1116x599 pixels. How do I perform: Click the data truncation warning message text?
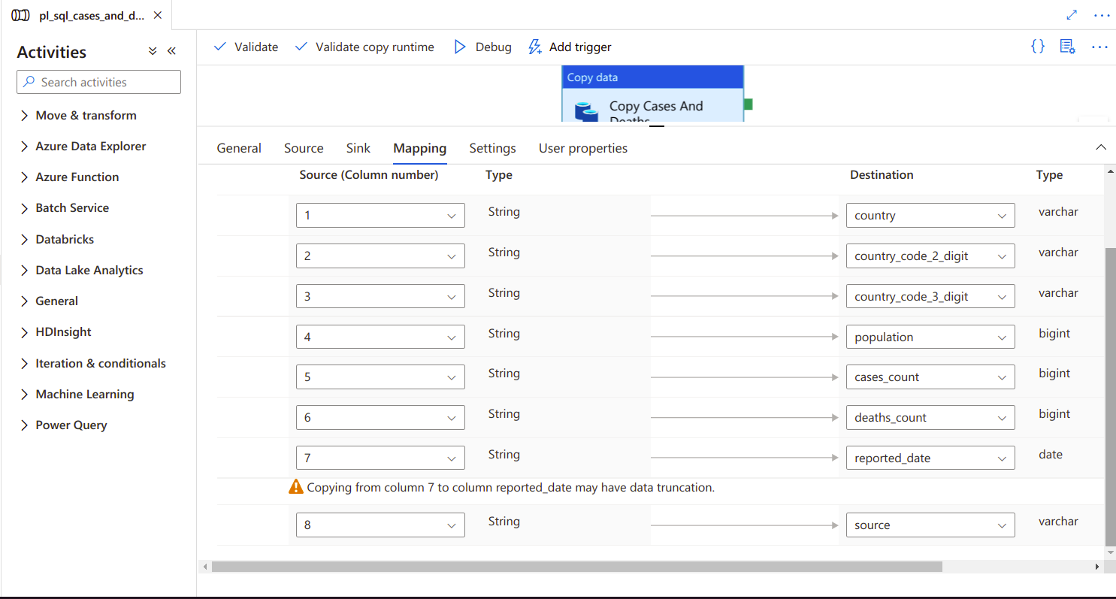511,488
